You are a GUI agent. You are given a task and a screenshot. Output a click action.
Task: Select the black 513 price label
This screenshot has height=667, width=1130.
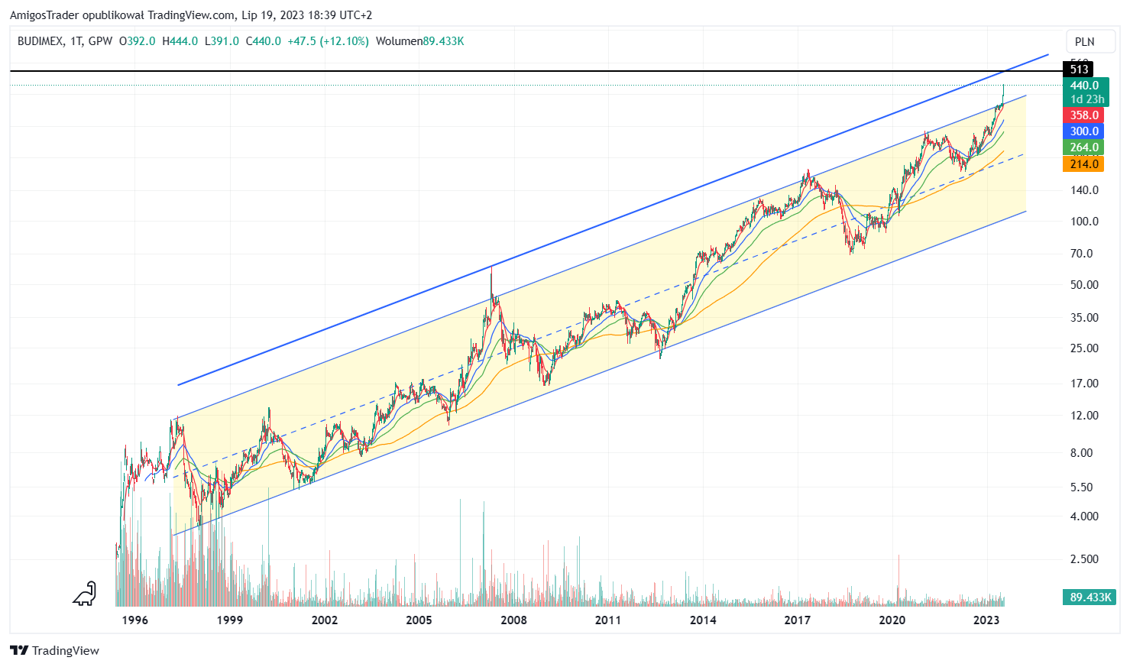[1079, 70]
